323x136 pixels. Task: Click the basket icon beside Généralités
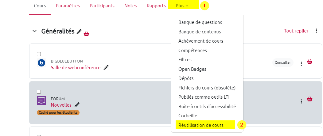pos(87,34)
